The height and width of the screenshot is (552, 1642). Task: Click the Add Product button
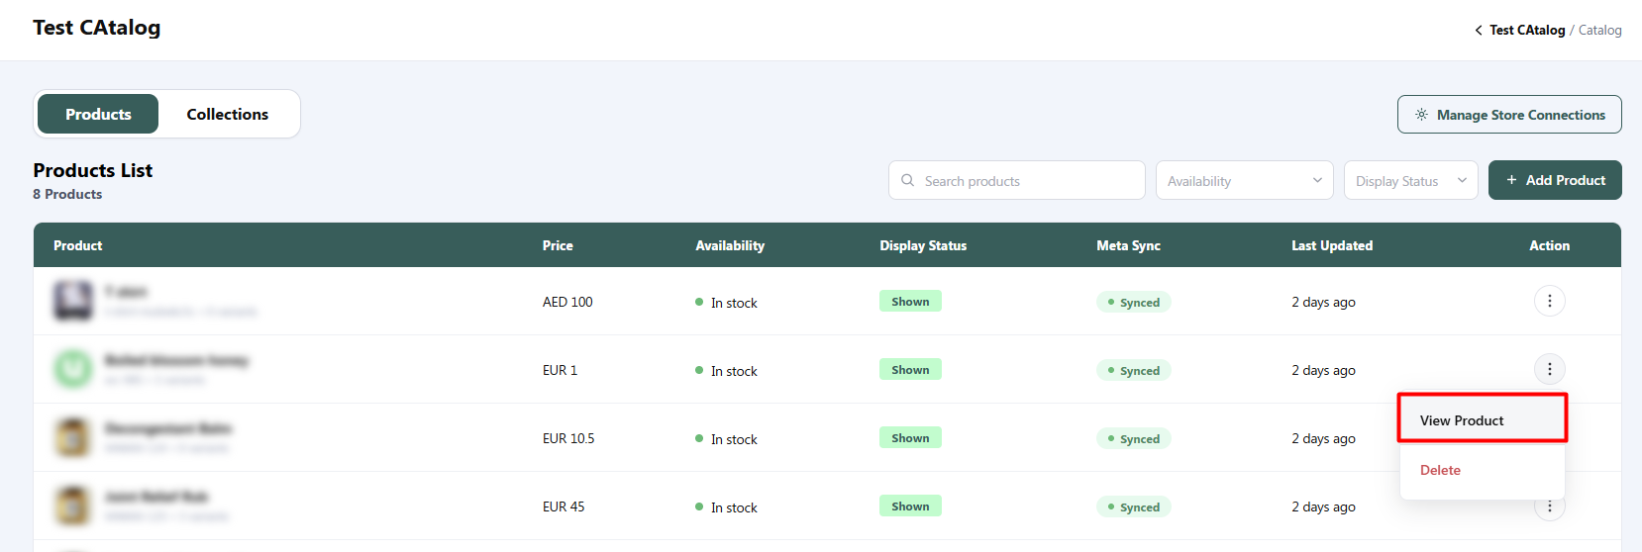[1555, 180]
